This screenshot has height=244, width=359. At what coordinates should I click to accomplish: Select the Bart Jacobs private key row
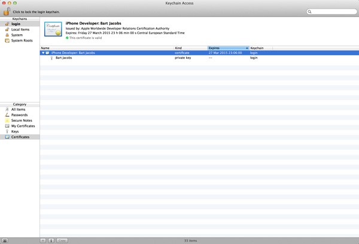click(x=199, y=58)
